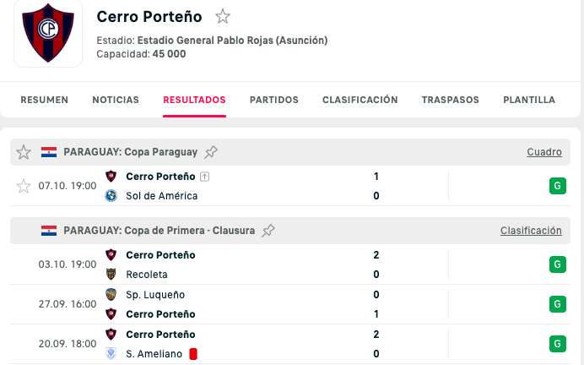Open the Clasificación tab
Image resolution: width=584 pixels, height=365 pixels.
click(x=360, y=100)
